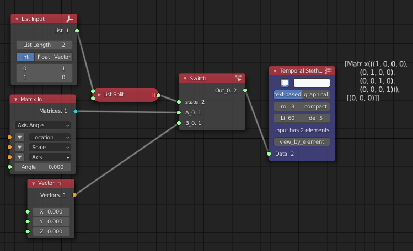Toggle the Stethoscope monitor display icon

285,83
